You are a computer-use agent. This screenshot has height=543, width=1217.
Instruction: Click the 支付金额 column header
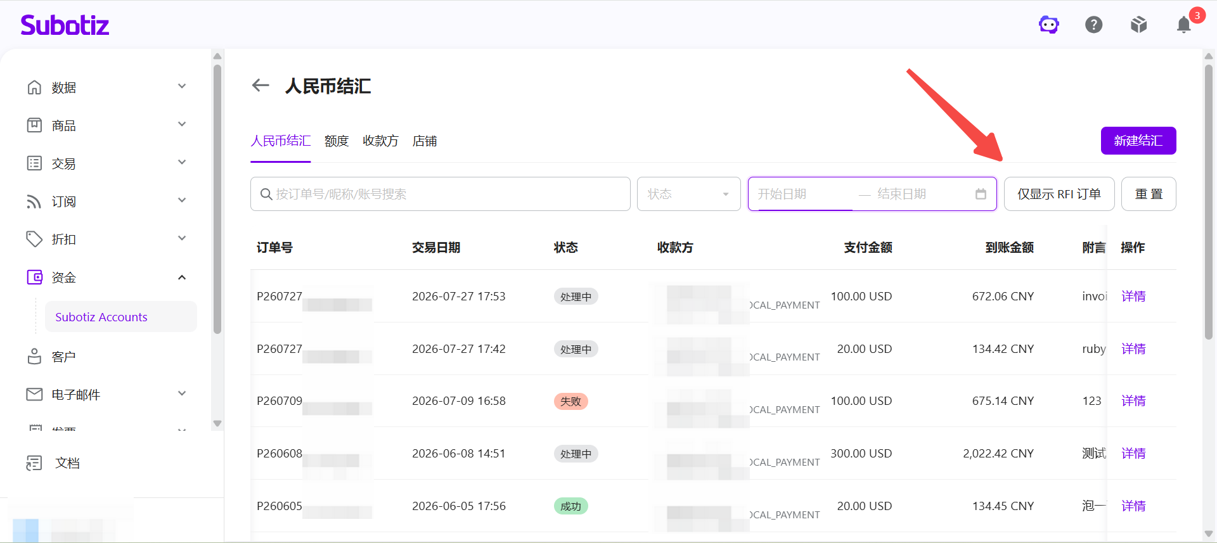coord(868,247)
